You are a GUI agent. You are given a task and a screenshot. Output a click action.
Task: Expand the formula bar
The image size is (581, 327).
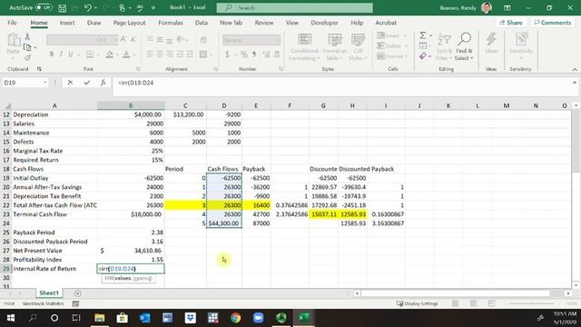point(575,83)
